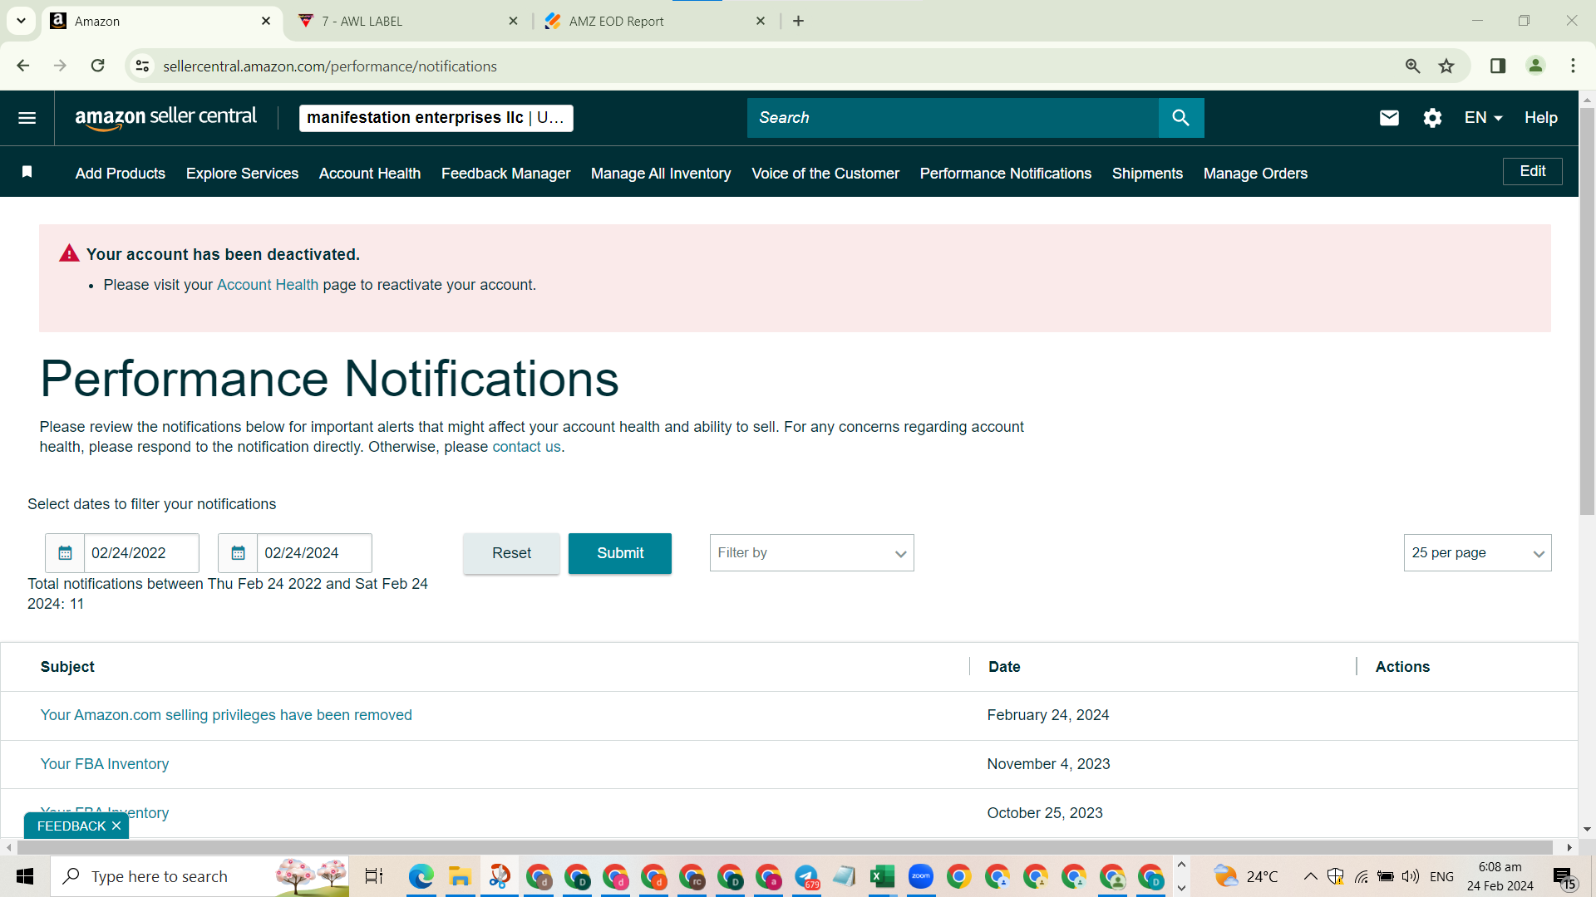The height and width of the screenshot is (897, 1596).
Task: Open Voice of the Customer
Action: click(x=825, y=173)
